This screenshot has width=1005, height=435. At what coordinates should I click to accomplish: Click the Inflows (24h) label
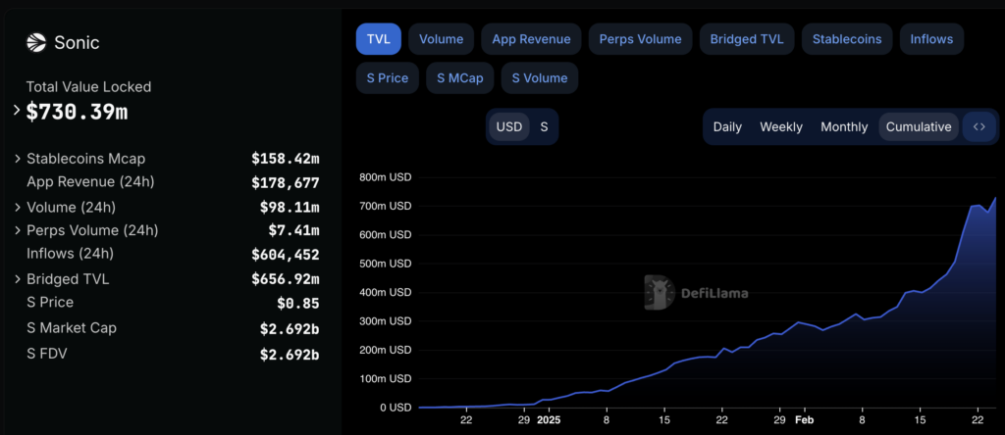70,254
